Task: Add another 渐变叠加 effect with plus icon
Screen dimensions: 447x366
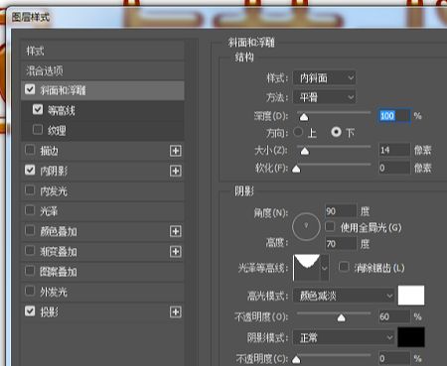Action: [175, 252]
